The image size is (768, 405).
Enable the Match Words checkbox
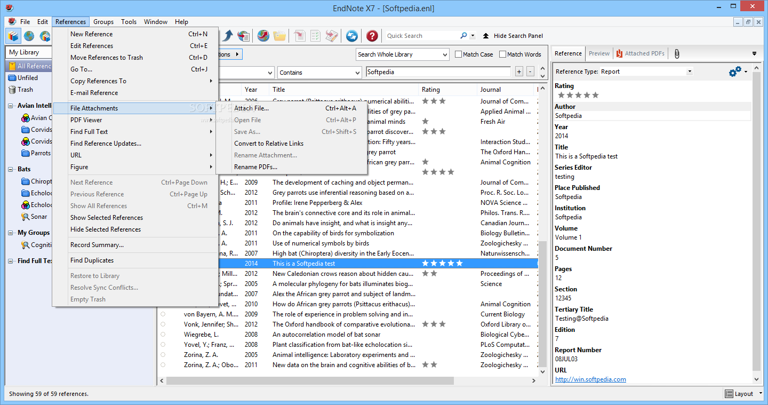(x=502, y=54)
